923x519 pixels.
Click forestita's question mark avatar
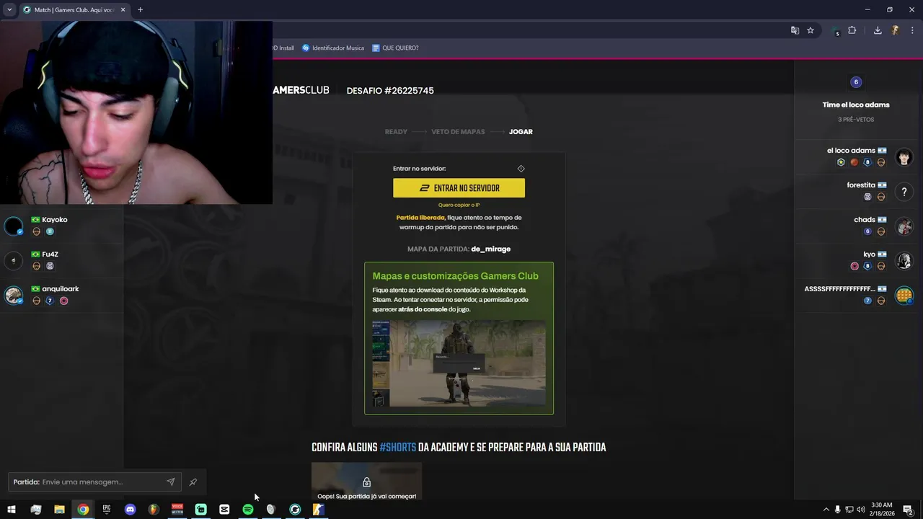[x=904, y=192]
